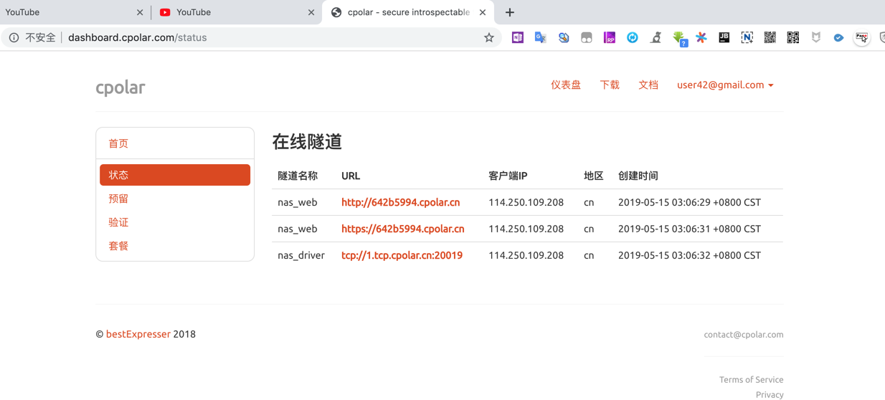Image resolution: width=885 pixels, height=400 pixels.
Task: Open the https://642b5994.cpolar.cn tunnel link
Action: click(402, 229)
